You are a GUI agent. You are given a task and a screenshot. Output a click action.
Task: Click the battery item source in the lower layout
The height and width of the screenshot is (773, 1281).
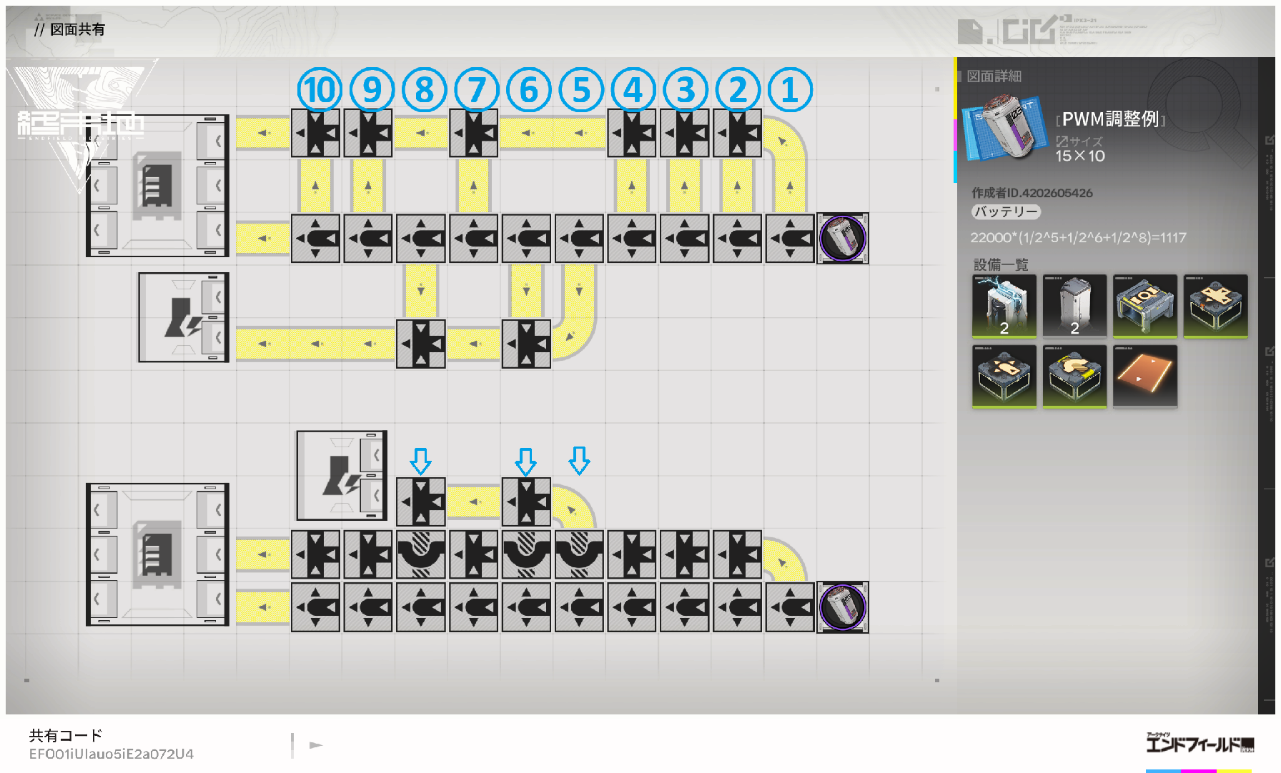(x=843, y=607)
